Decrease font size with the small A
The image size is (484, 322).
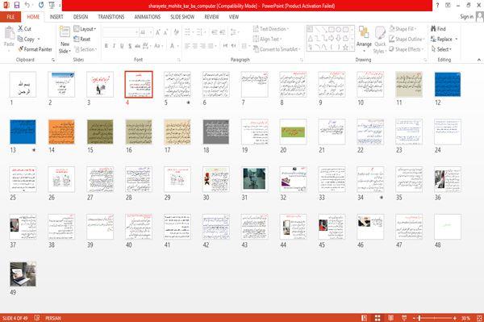click(x=165, y=32)
